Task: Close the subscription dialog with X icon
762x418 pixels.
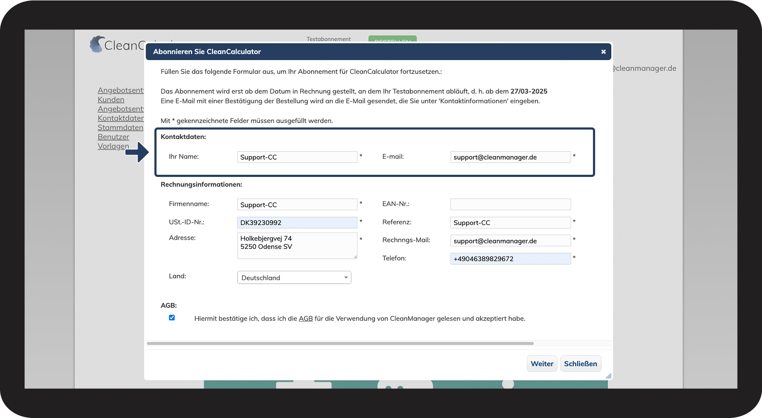Action: pyautogui.click(x=603, y=52)
